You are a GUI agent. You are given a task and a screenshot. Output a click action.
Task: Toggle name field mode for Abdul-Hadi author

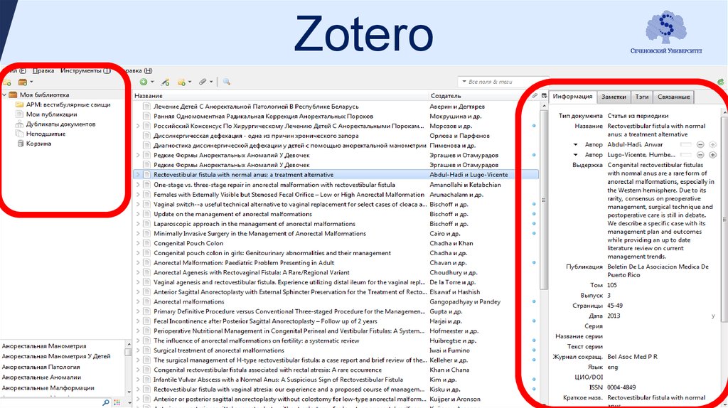(685, 145)
